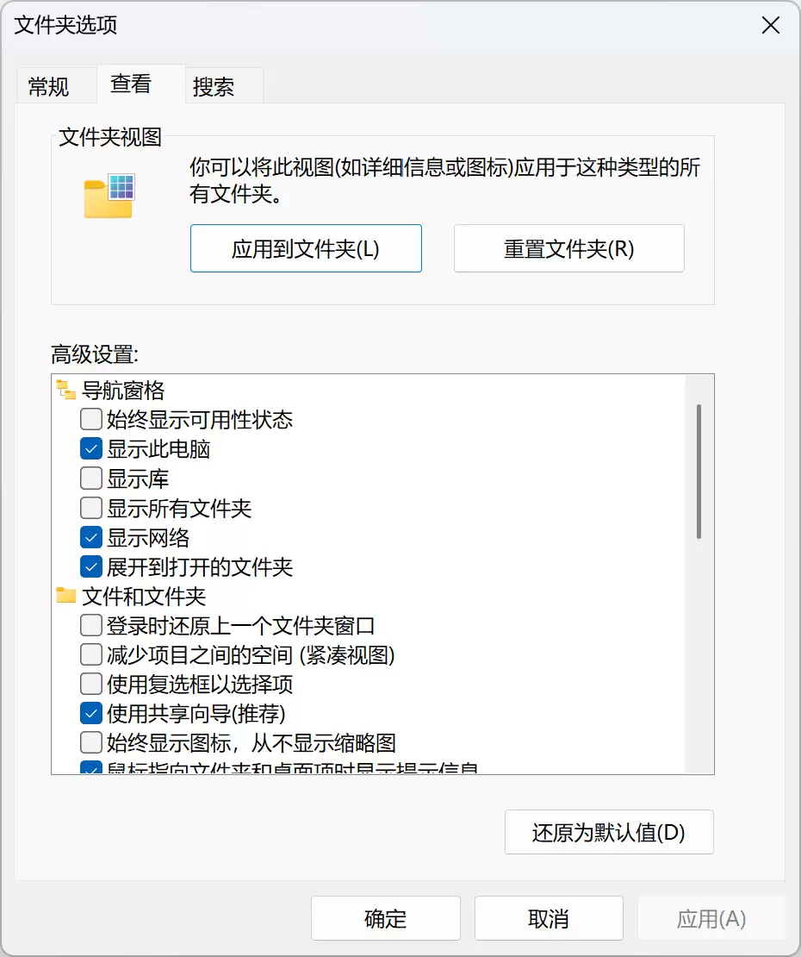
Task: Confirm settings with the 确定 button
Action: click(385, 917)
